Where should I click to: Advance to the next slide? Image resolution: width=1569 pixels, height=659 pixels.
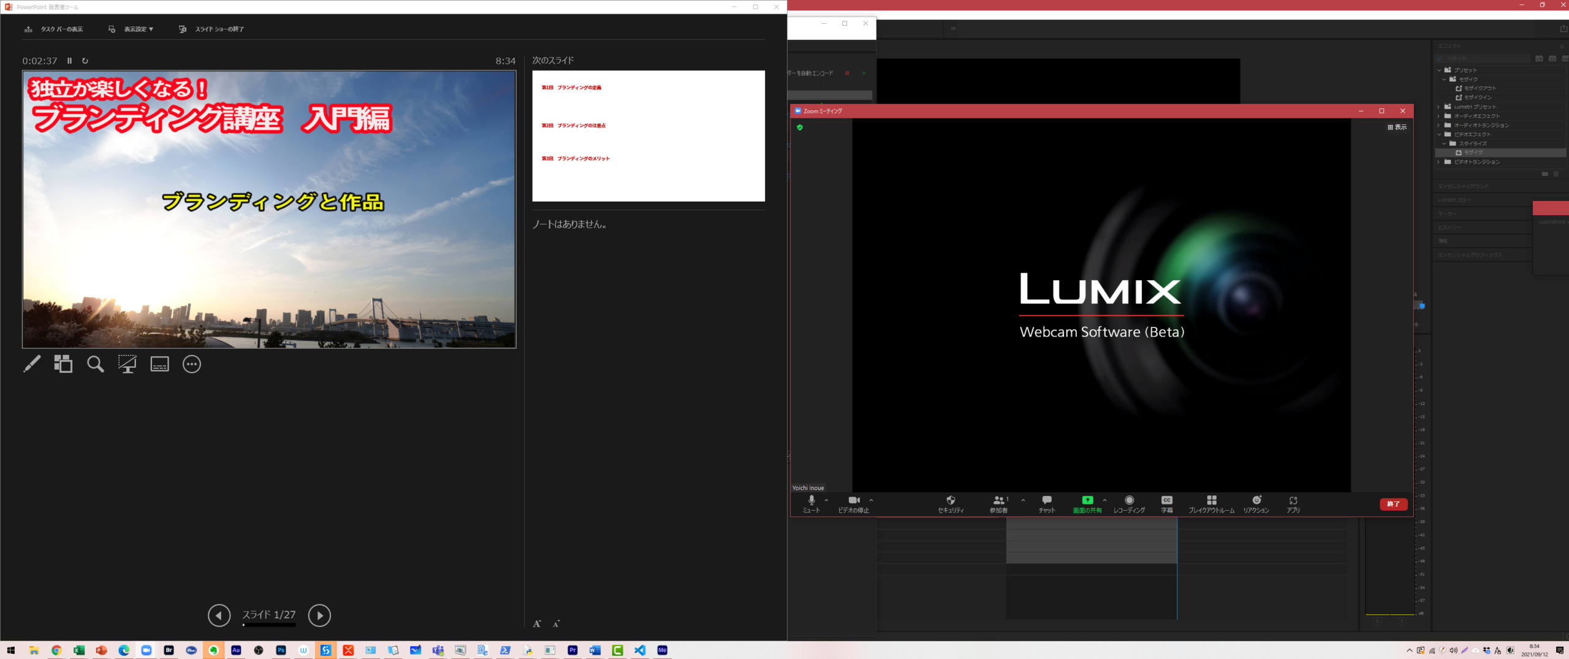(x=319, y=615)
